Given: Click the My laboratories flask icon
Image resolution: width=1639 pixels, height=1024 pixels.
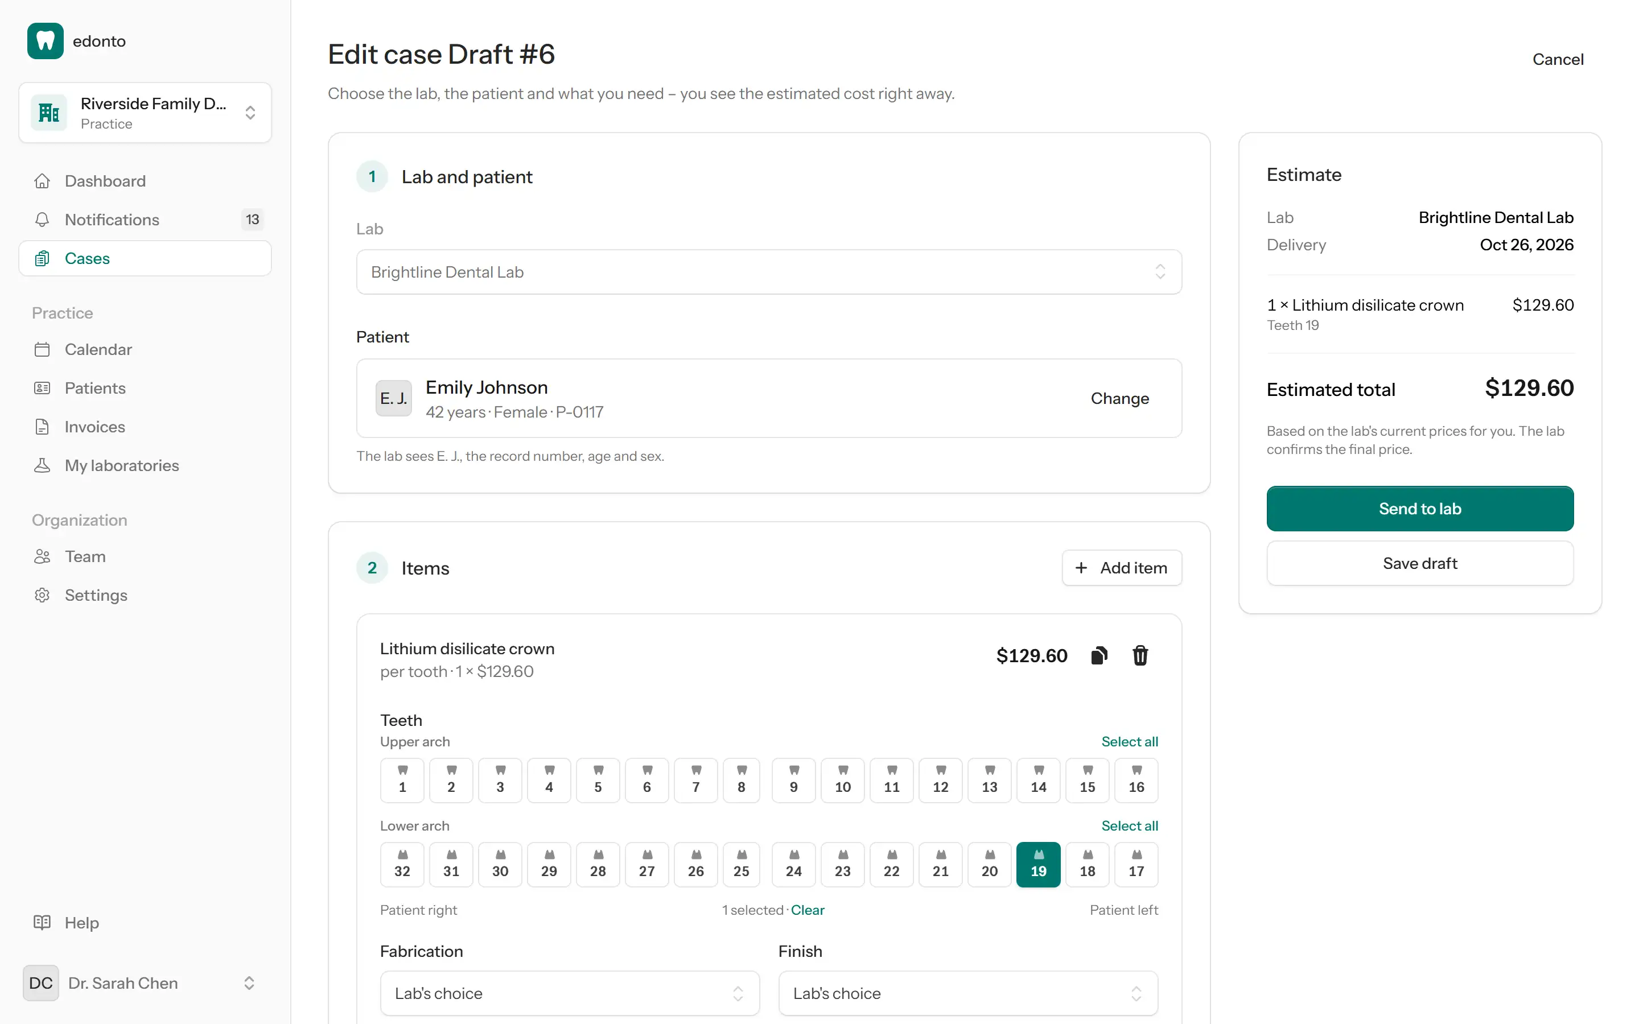Looking at the screenshot, I should pyautogui.click(x=42, y=465).
